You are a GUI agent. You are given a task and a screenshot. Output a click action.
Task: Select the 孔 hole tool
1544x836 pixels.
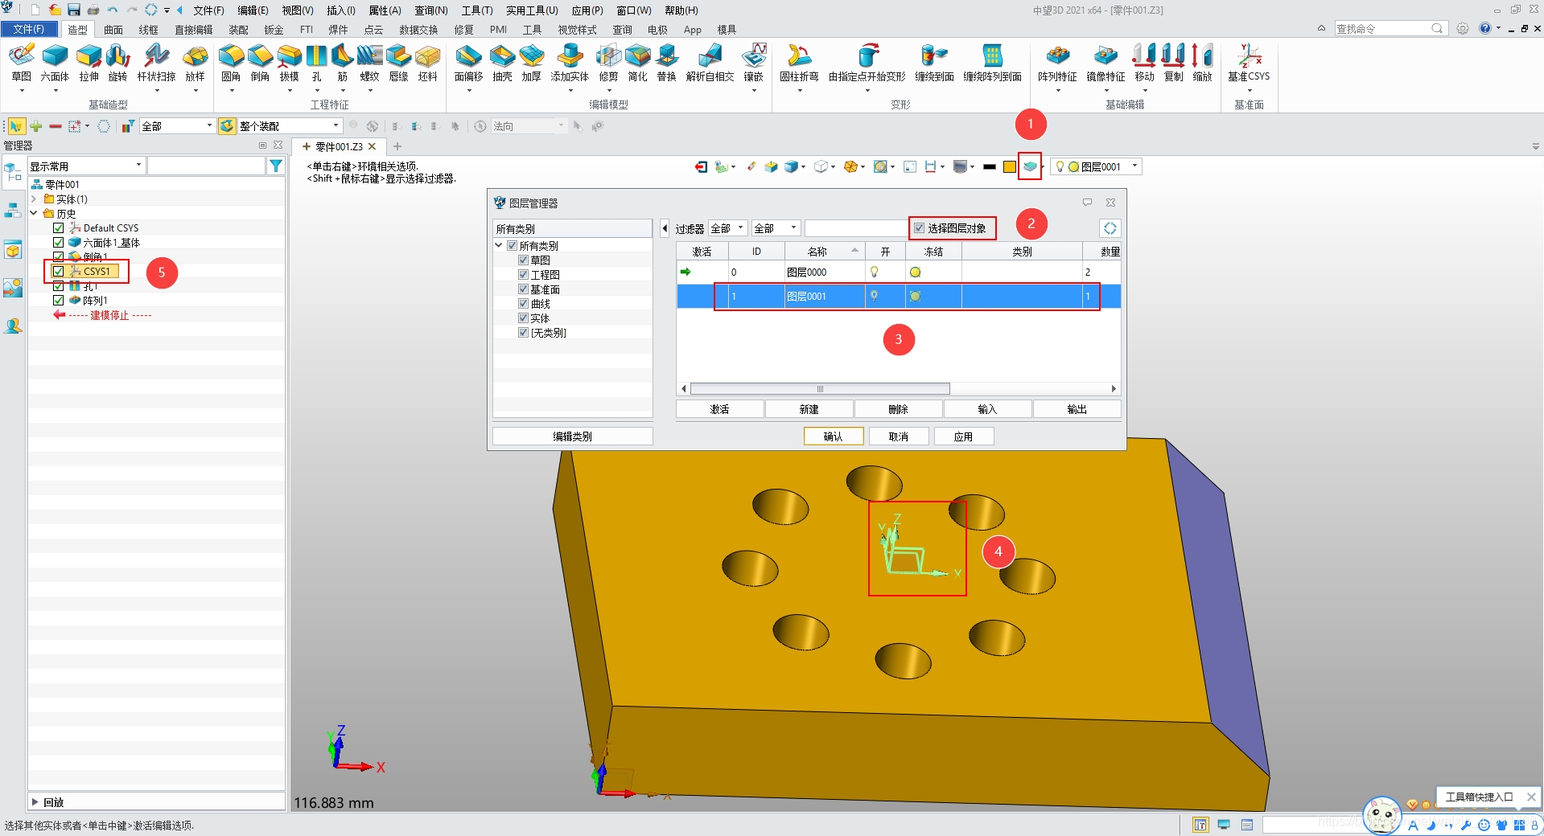[316, 63]
